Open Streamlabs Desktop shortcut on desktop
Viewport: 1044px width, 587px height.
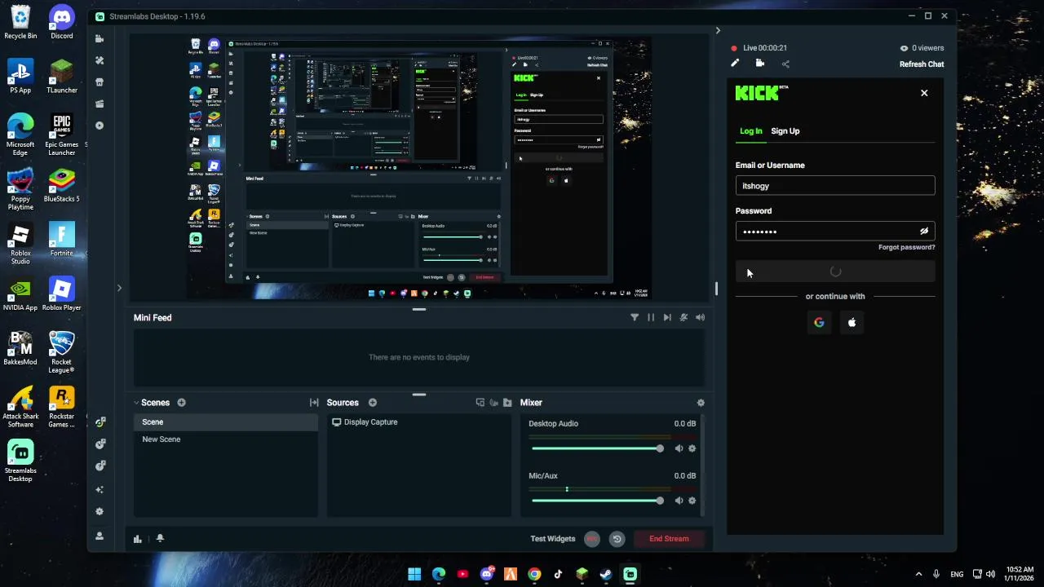20,461
